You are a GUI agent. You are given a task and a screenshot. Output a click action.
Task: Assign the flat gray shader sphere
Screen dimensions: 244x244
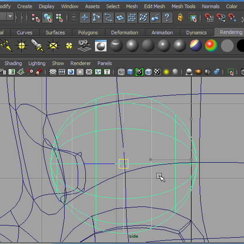pyautogui.click(x=227, y=46)
